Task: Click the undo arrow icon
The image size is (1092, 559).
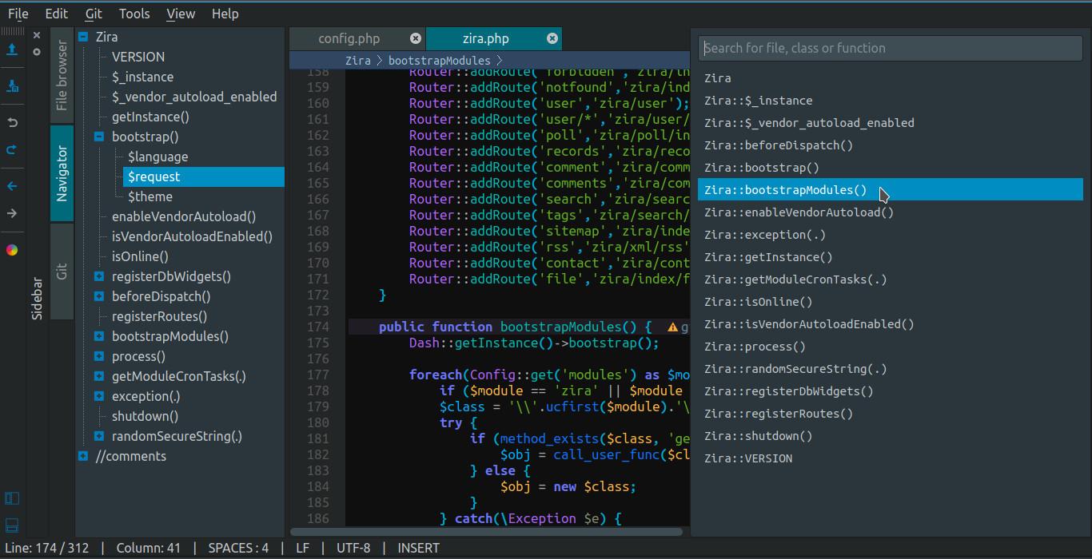Action: pyautogui.click(x=12, y=122)
